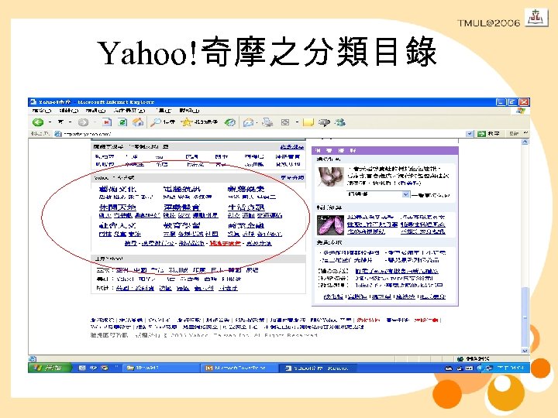Switch to the Yahoo IE window taskbar button

(x=318, y=368)
